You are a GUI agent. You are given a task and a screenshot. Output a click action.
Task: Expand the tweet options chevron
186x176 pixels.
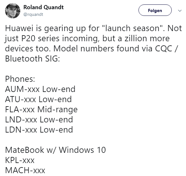click(180, 11)
